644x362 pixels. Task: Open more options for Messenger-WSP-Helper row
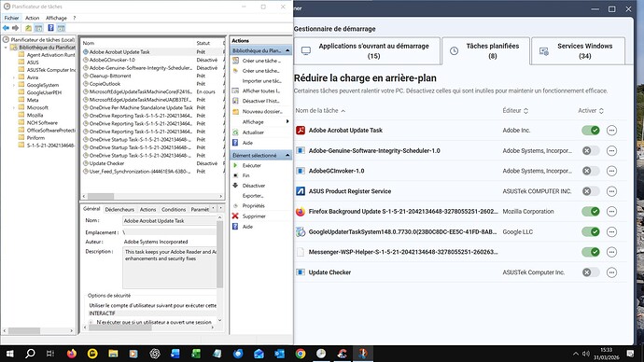coord(611,252)
